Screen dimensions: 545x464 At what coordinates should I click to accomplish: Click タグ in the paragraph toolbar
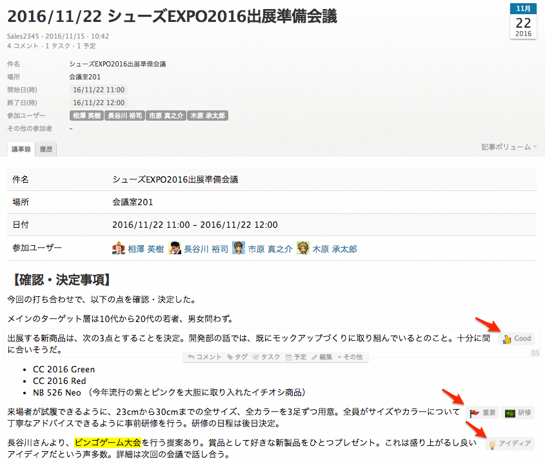tap(237, 358)
